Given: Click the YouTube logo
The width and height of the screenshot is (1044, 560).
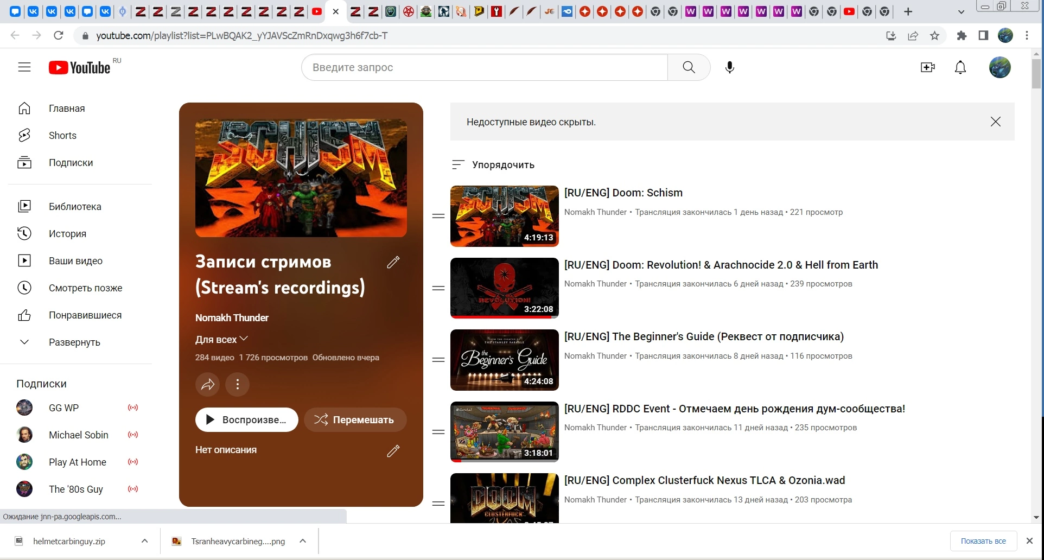Looking at the screenshot, I should click(x=80, y=67).
